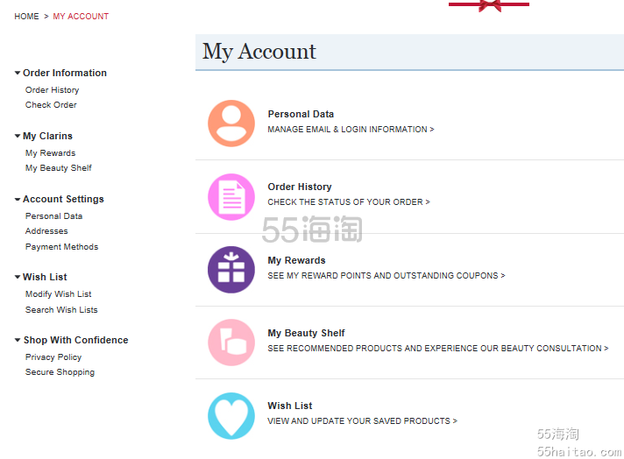
Task: Click the Personal Data profile icon
Action: pos(231,124)
